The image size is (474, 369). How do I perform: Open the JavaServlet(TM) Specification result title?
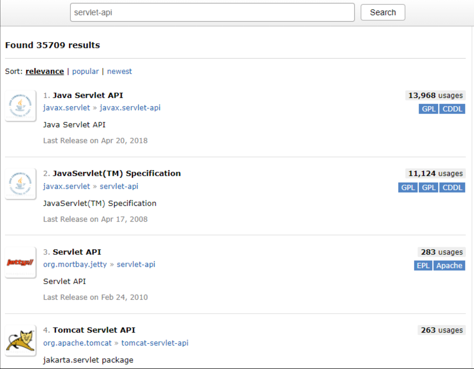tap(117, 174)
